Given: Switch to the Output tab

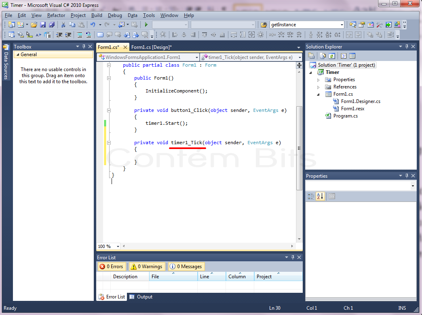Looking at the screenshot, I should 141,297.
